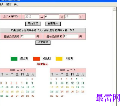125x106 pixels.
Task: Click the 28天 cycle notice text
Action: (x=42, y=30)
